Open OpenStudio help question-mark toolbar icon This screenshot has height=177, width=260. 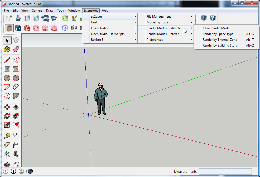point(213,18)
